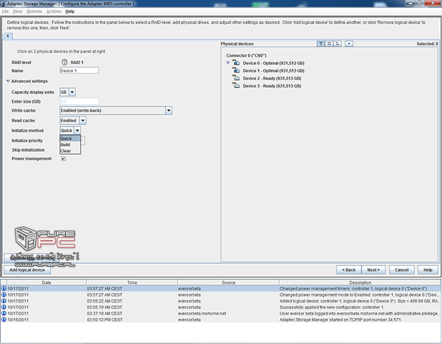Open the Help menu

click(70, 12)
